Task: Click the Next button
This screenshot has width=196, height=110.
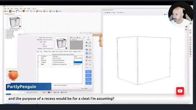Action: point(79,38)
